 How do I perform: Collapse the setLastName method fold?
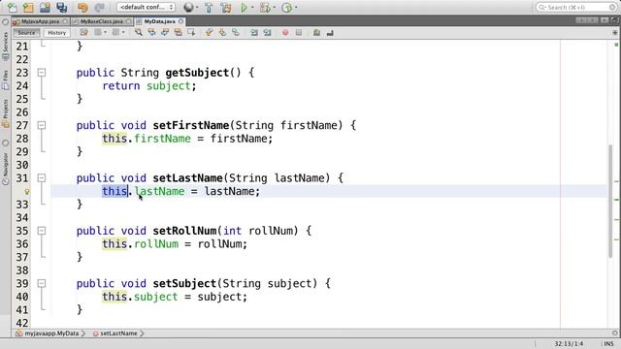pyautogui.click(x=42, y=178)
